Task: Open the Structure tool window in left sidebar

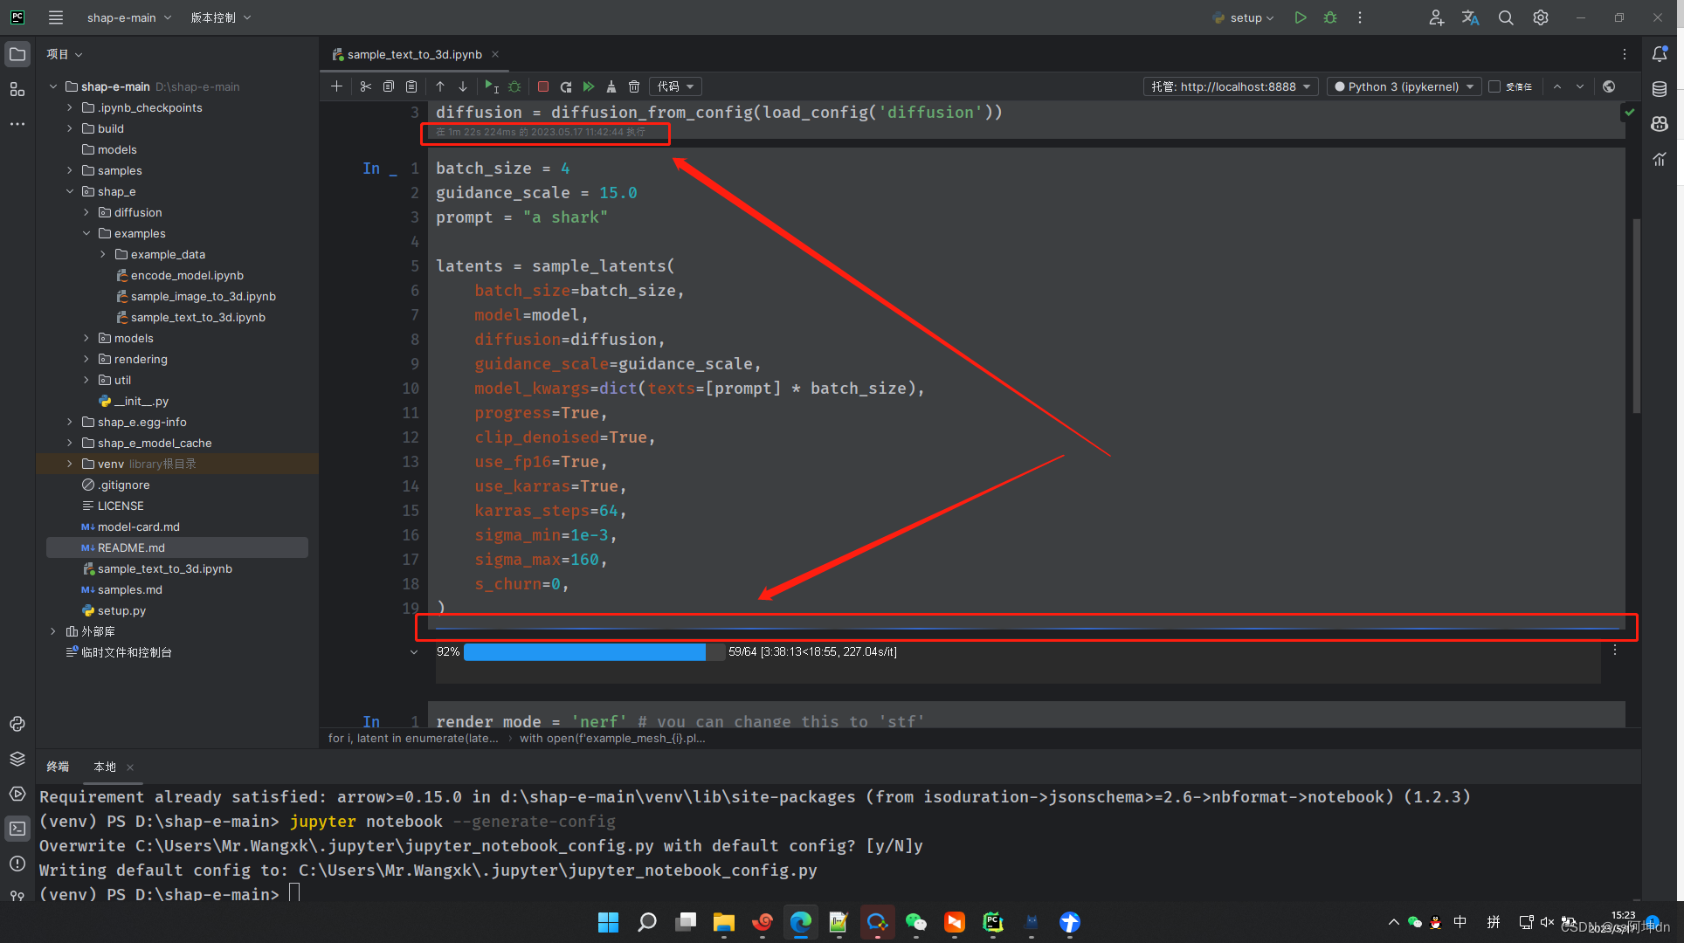Action: 17,89
